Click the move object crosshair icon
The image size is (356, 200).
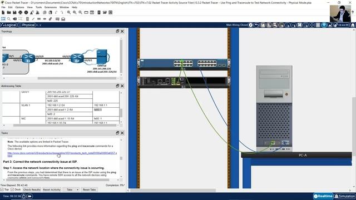click(x=311, y=25)
